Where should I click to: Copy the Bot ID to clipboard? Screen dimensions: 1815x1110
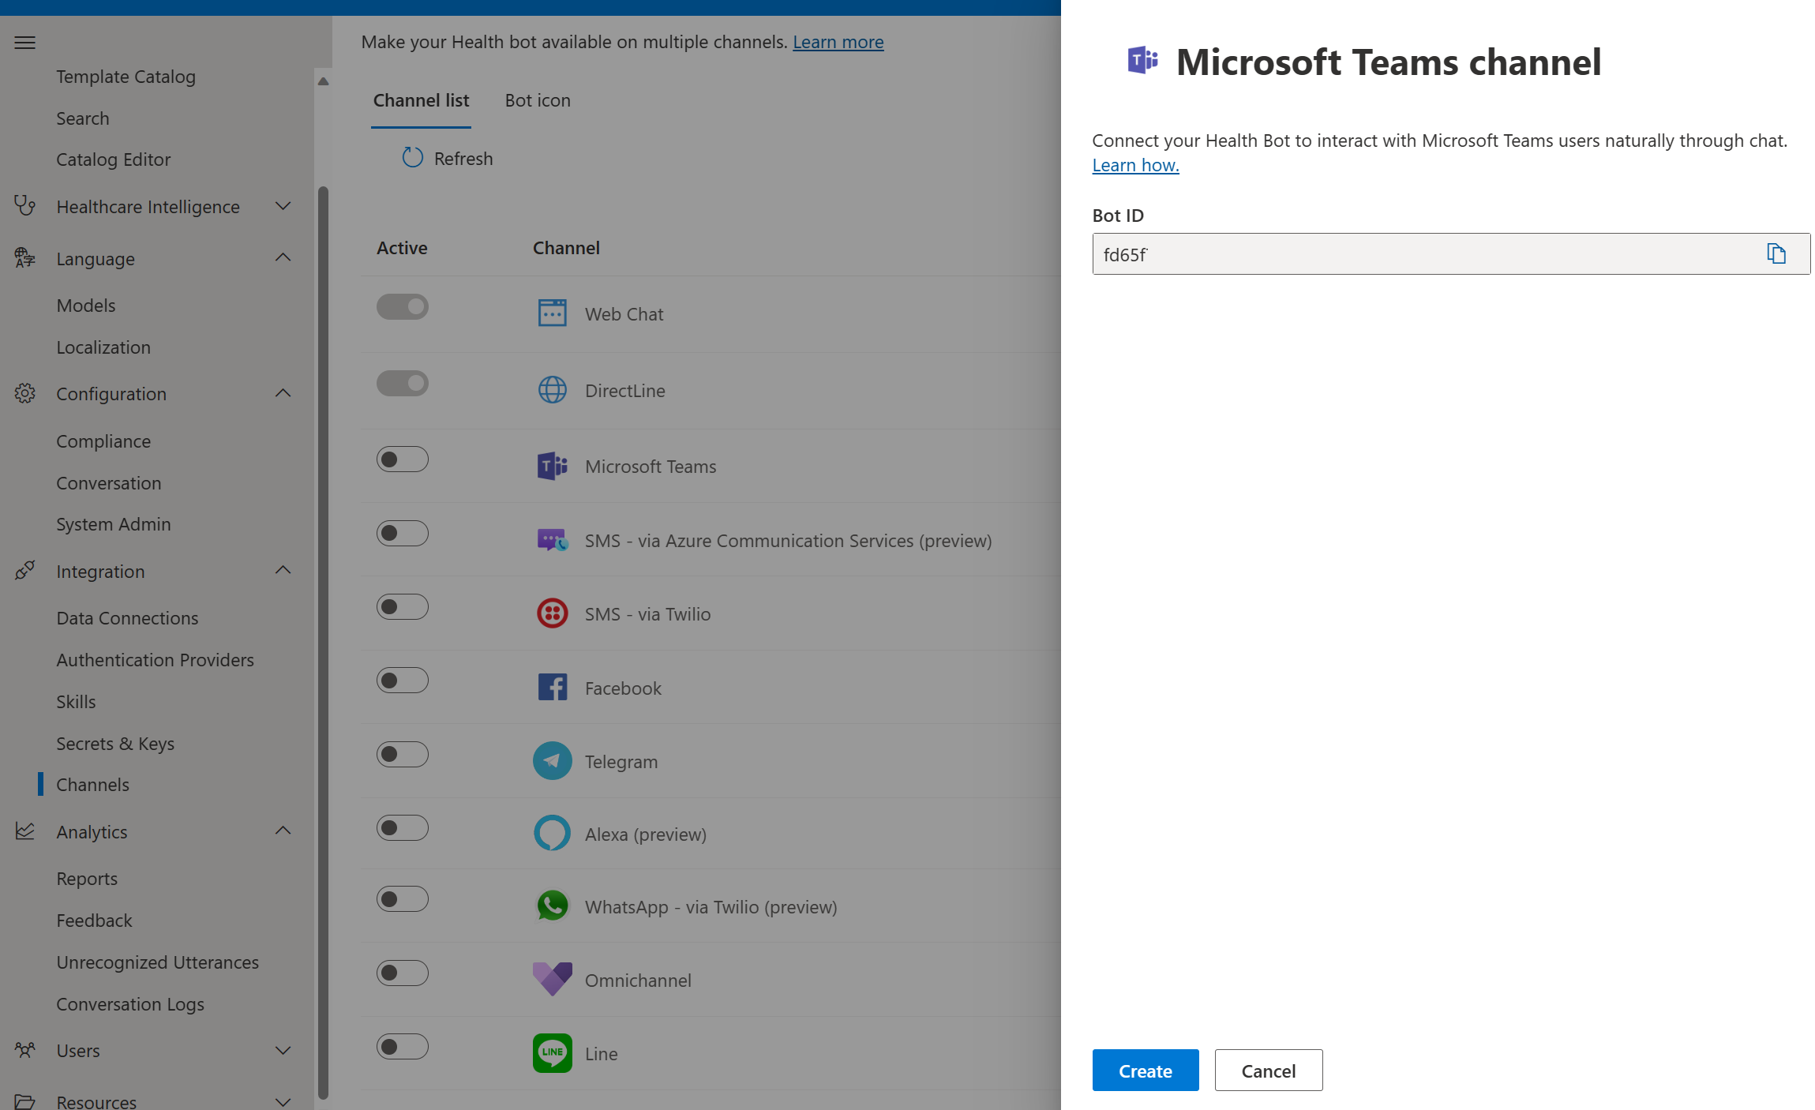[1776, 253]
